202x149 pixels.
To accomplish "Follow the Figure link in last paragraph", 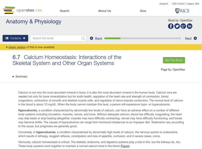I will click(x=125, y=146).
